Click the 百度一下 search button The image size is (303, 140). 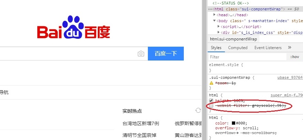tap(166, 54)
